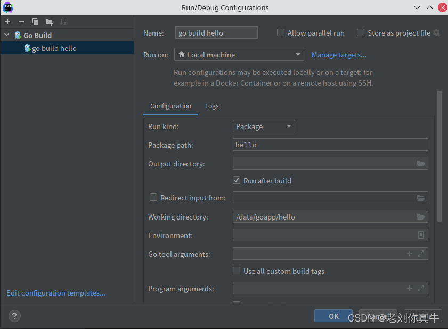Copy the selected configuration
The image size is (448, 329).
click(34, 22)
